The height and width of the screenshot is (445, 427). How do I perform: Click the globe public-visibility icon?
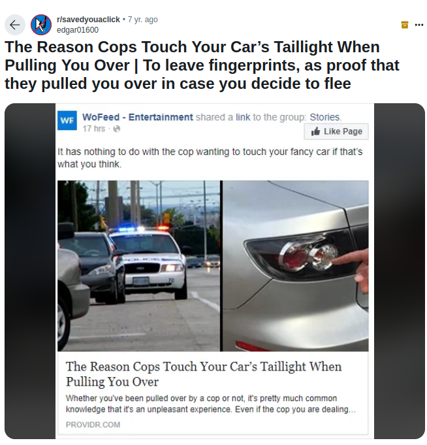point(116,129)
